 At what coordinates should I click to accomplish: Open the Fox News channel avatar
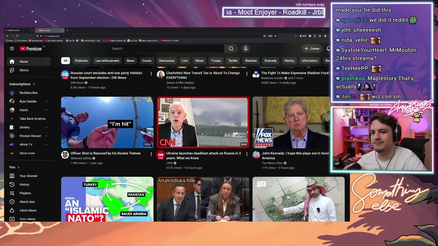click(256, 155)
